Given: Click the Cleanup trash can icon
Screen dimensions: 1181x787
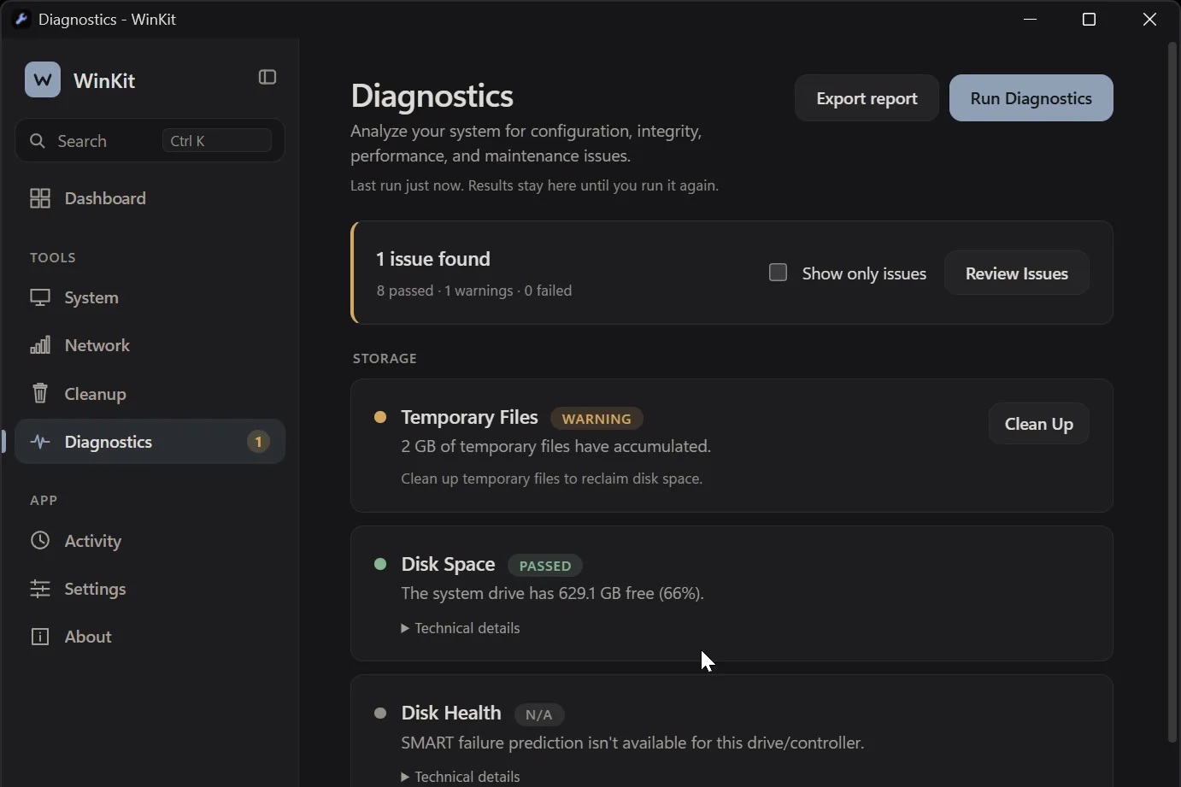Looking at the screenshot, I should [40, 393].
